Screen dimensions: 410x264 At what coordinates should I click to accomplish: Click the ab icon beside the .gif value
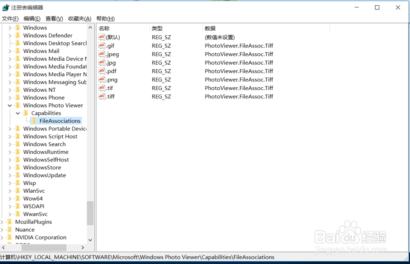tap(101, 46)
